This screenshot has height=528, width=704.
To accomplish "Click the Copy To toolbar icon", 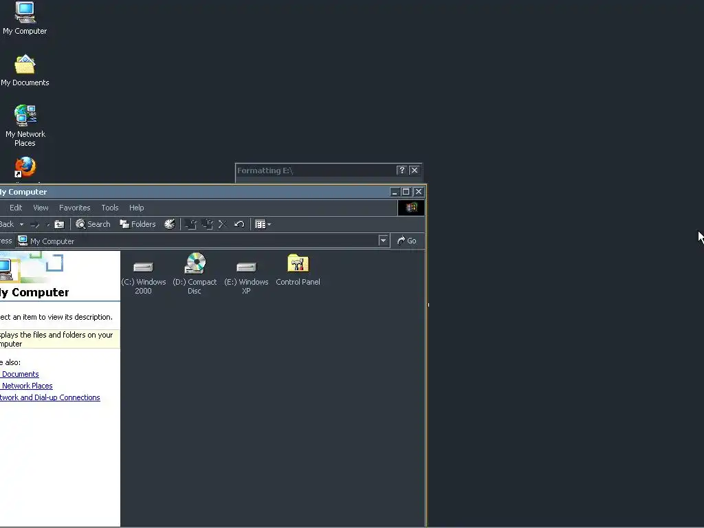I will (x=208, y=224).
